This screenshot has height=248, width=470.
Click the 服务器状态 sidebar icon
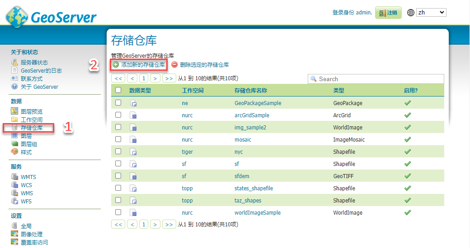pyautogui.click(x=14, y=63)
